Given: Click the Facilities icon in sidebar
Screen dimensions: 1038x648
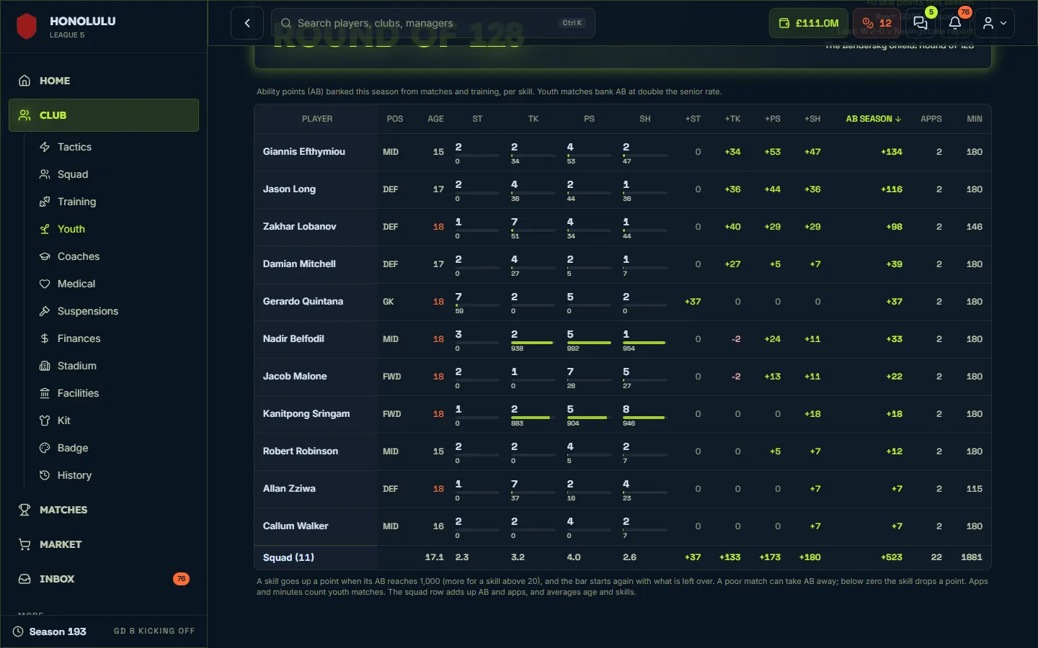Looking at the screenshot, I should pyautogui.click(x=45, y=393).
